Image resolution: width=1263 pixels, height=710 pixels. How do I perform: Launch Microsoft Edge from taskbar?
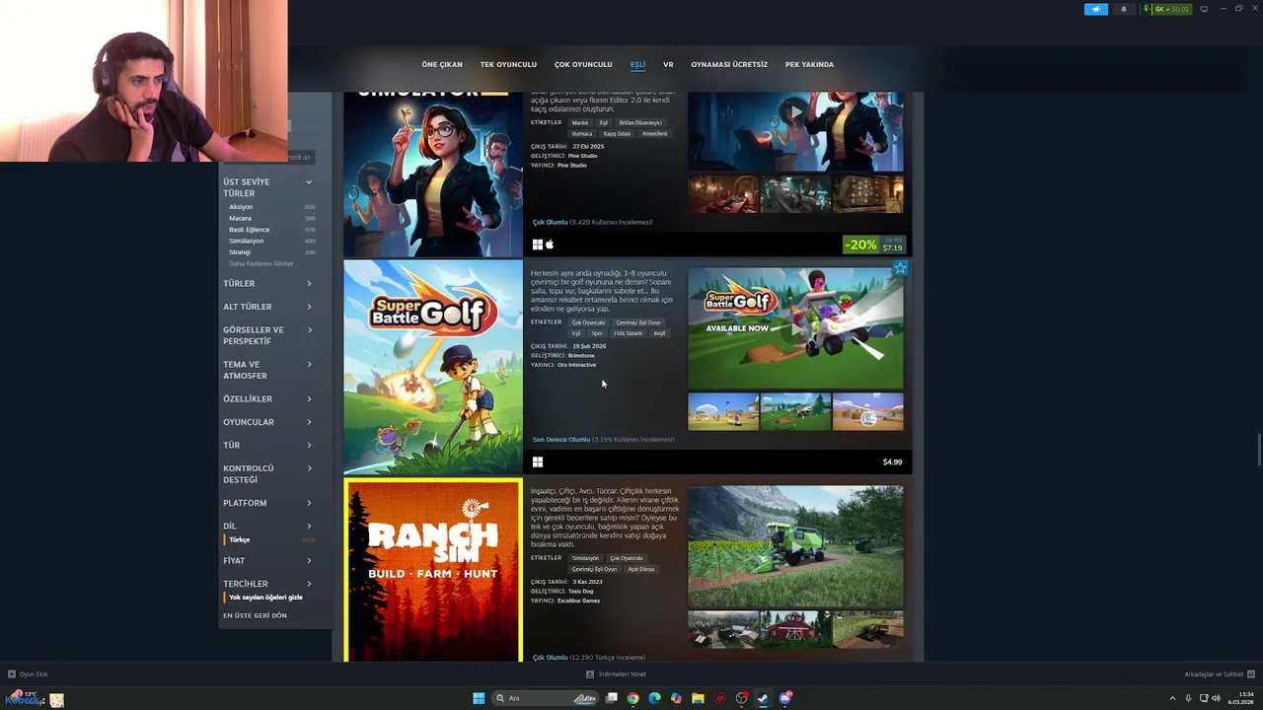[x=654, y=698]
